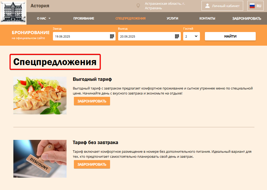Click the map pin location icon
Viewport: 267px width, 190px height.
138,6
